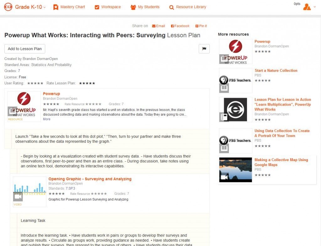
Task: Click the Add to Lesson Plan button
Action: click(24, 49)
